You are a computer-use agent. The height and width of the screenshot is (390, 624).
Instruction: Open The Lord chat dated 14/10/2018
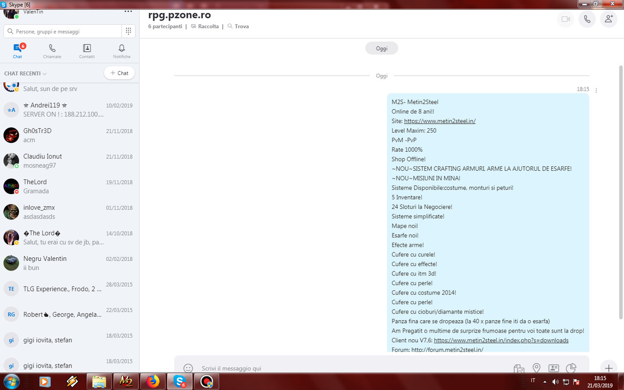click(x=69, y=237)
